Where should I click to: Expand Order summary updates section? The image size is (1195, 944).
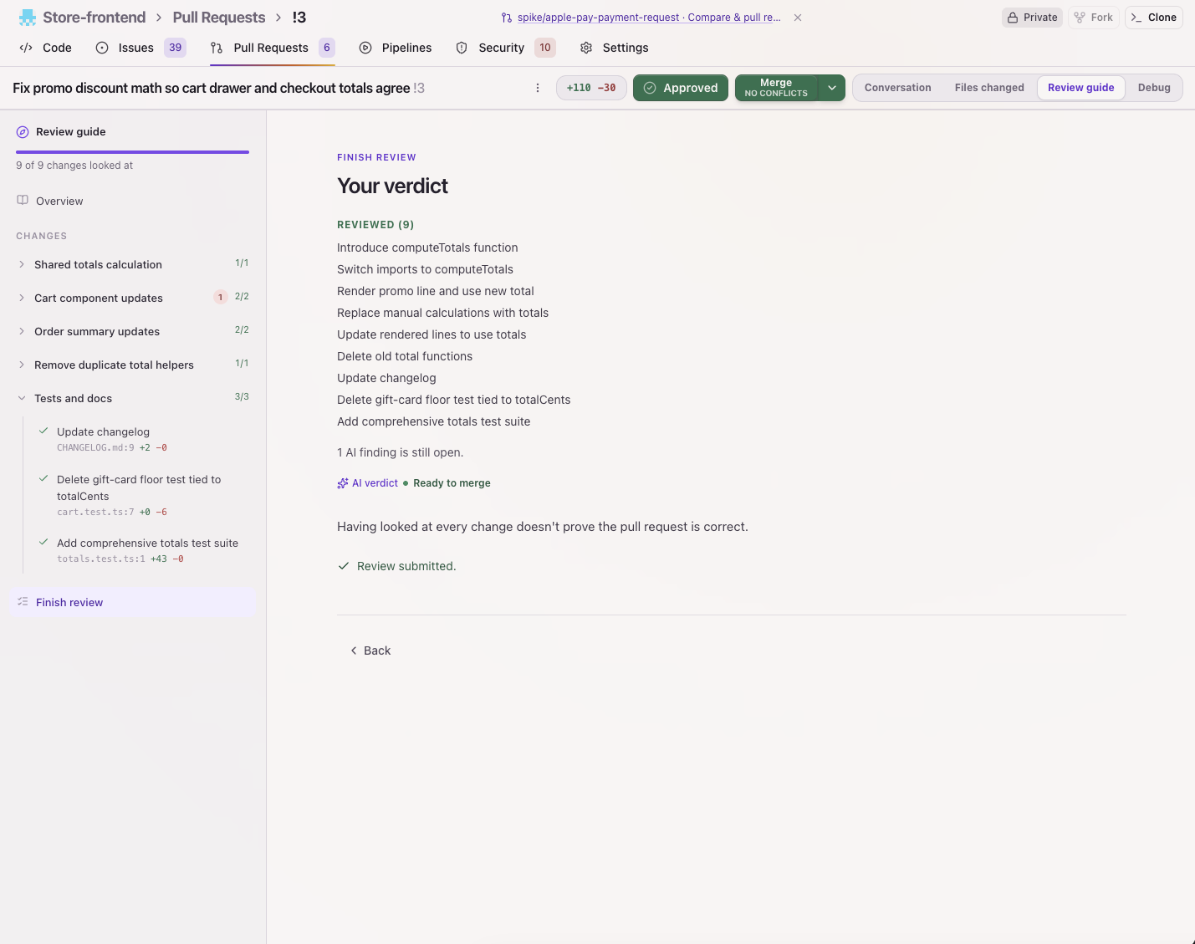[x=22, y=331]
